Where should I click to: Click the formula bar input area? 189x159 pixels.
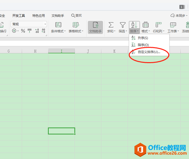click(x=94, y=43)
